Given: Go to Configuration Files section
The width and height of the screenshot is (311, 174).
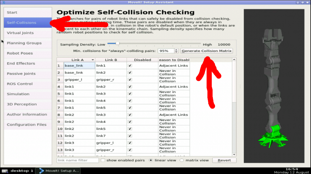Looking at the screenshot, I should 28,125.
